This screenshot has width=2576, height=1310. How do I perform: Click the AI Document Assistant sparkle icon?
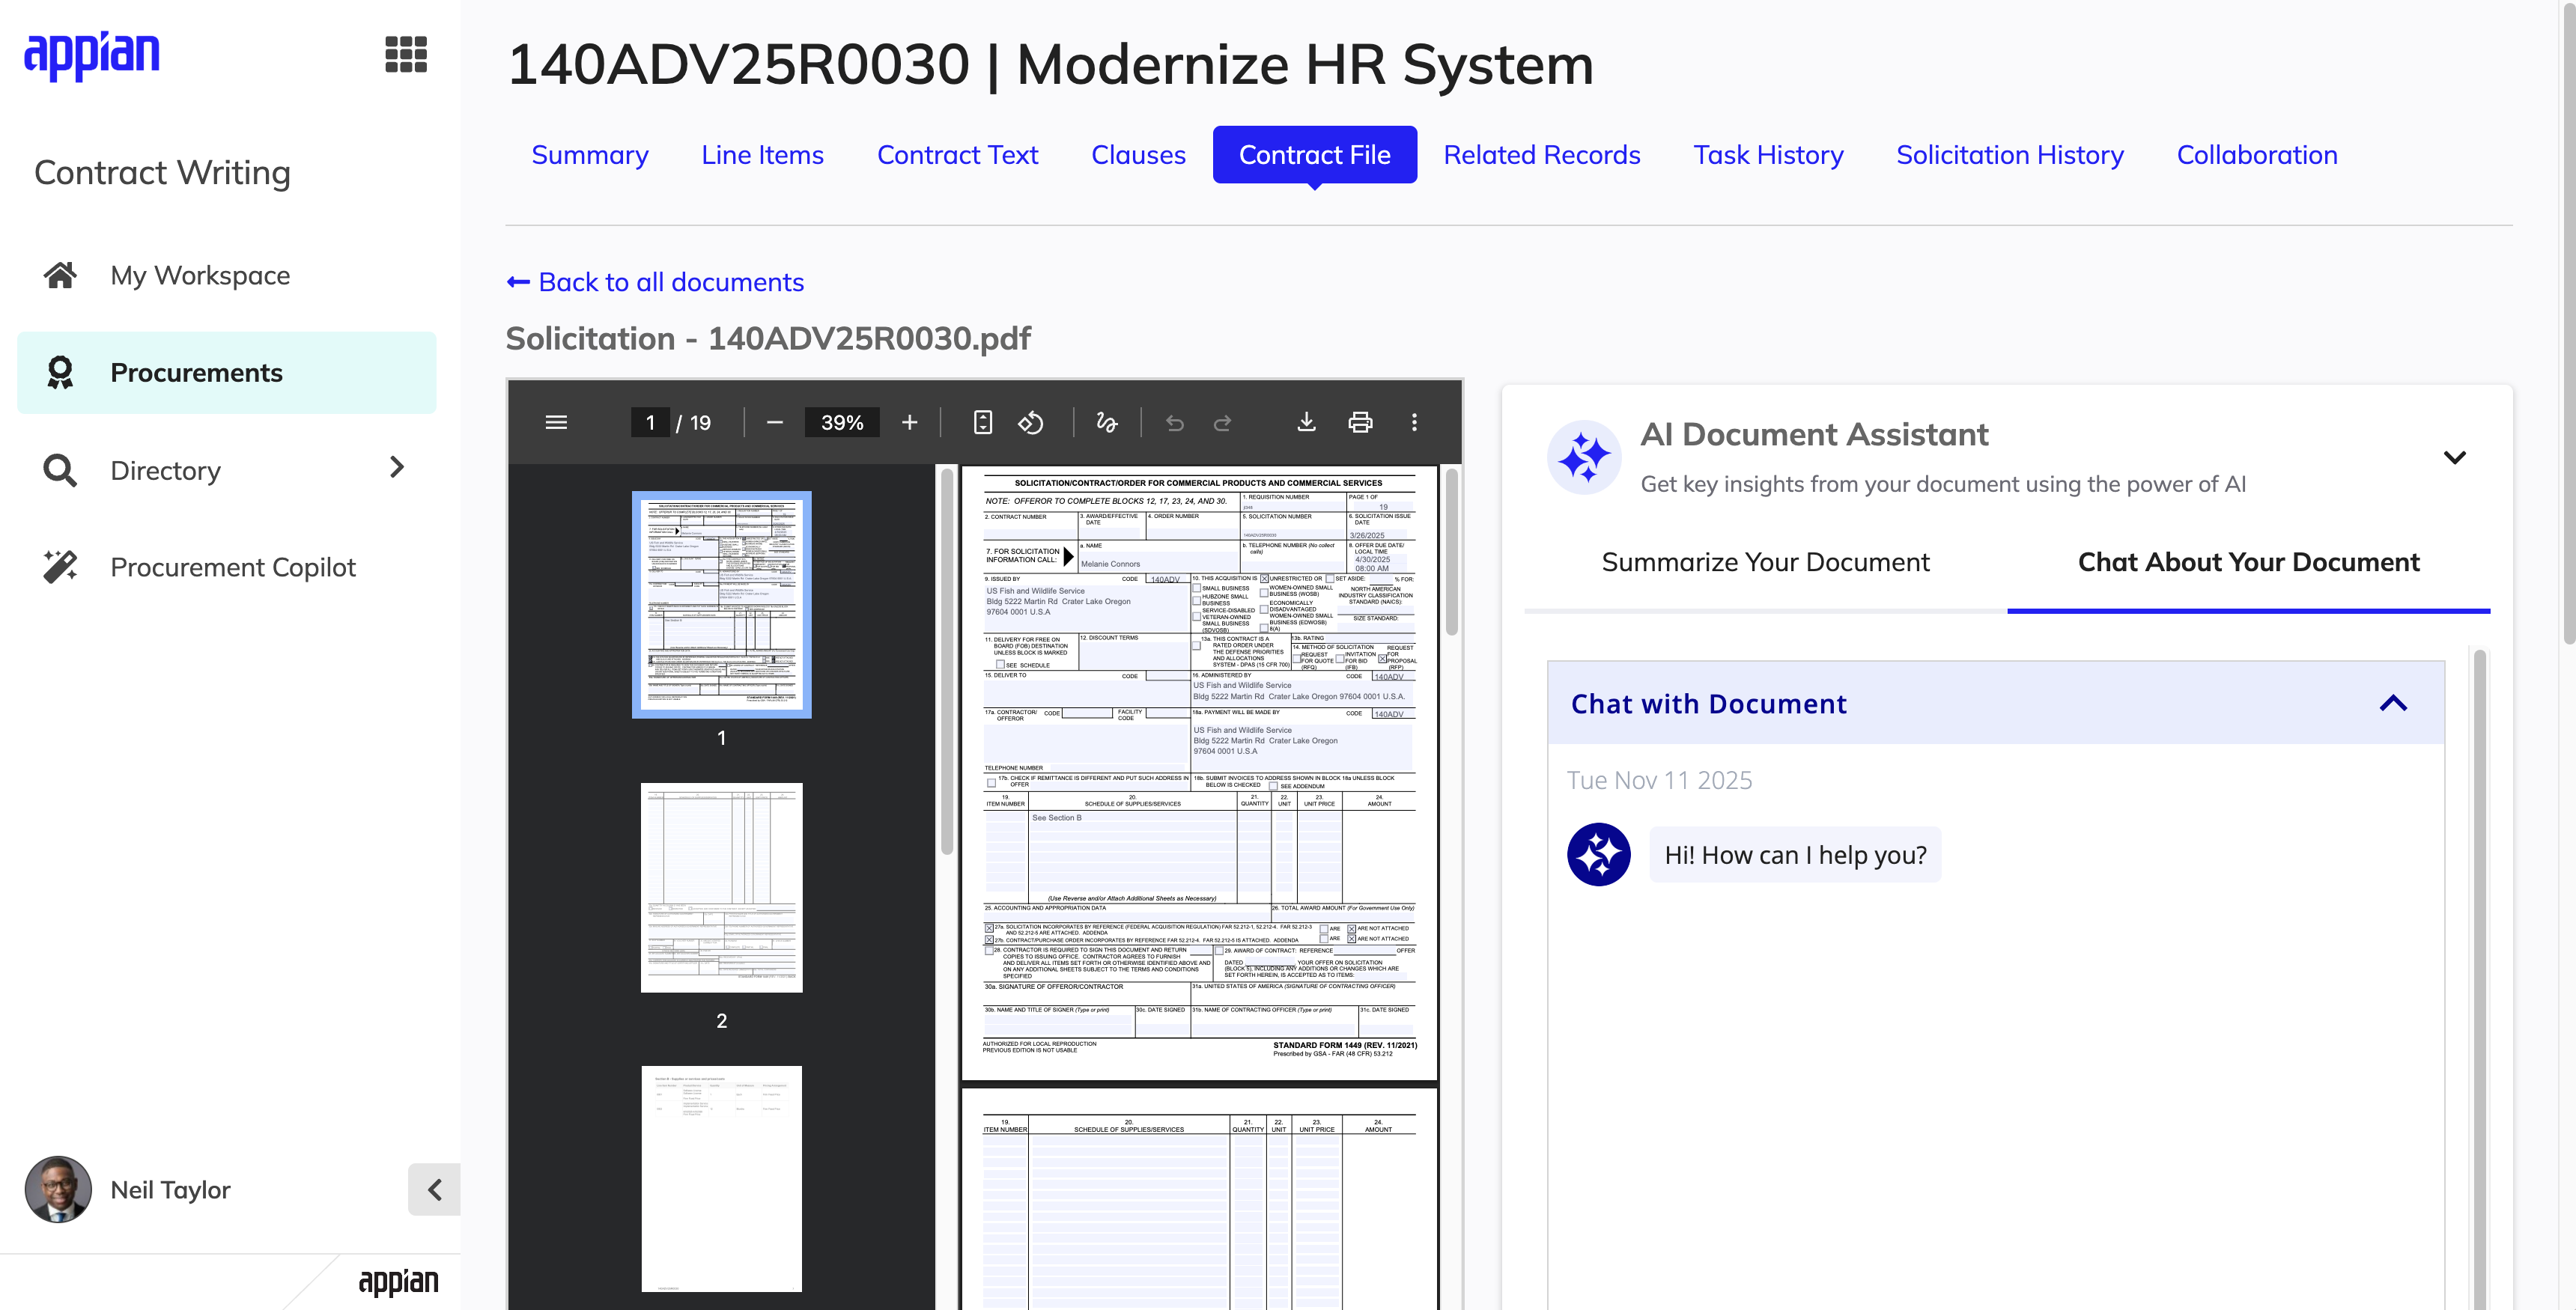click(1584, 457)
